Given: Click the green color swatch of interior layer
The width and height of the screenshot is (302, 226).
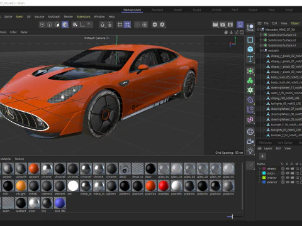Looking at the screenshot, I should 264,178.
